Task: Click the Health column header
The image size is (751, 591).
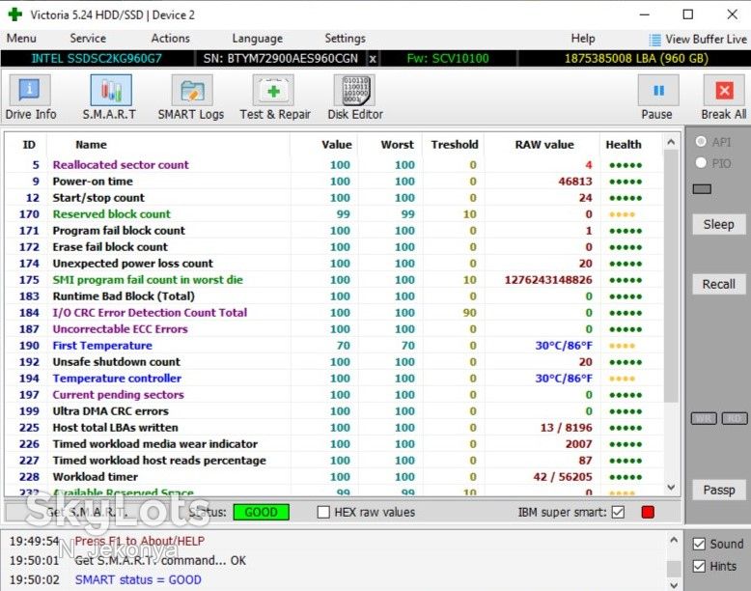Action: (x=624, y=145)
